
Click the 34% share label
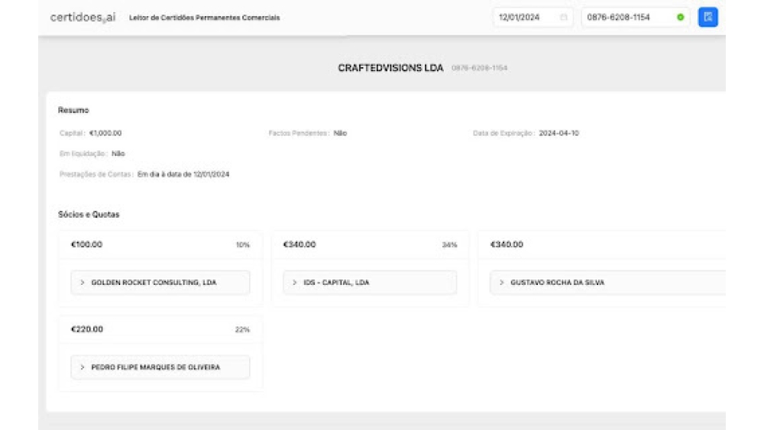coord(449,245)
